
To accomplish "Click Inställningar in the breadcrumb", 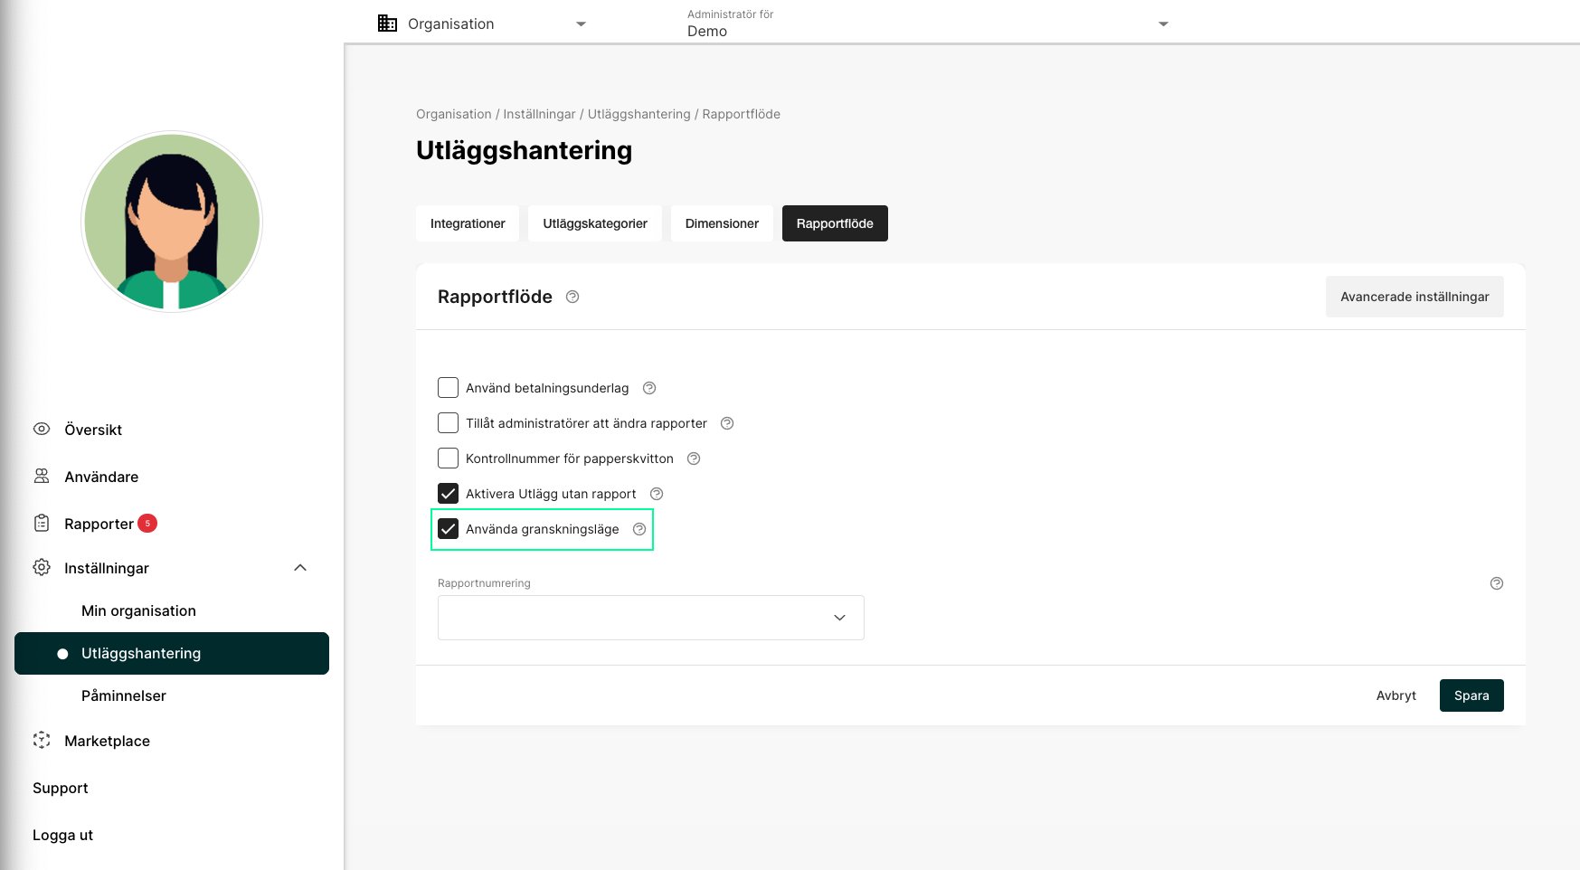I will (x=539, y=114).
